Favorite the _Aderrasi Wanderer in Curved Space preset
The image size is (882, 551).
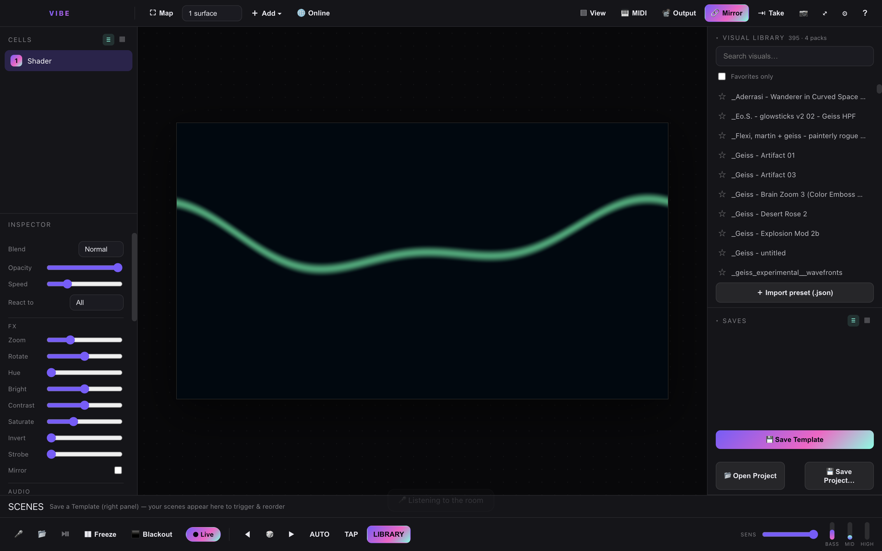point(722,96)
